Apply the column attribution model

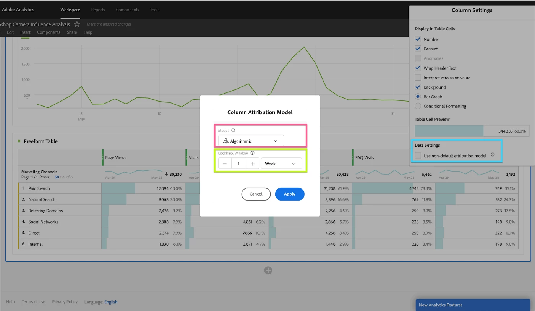pos(290,194)
